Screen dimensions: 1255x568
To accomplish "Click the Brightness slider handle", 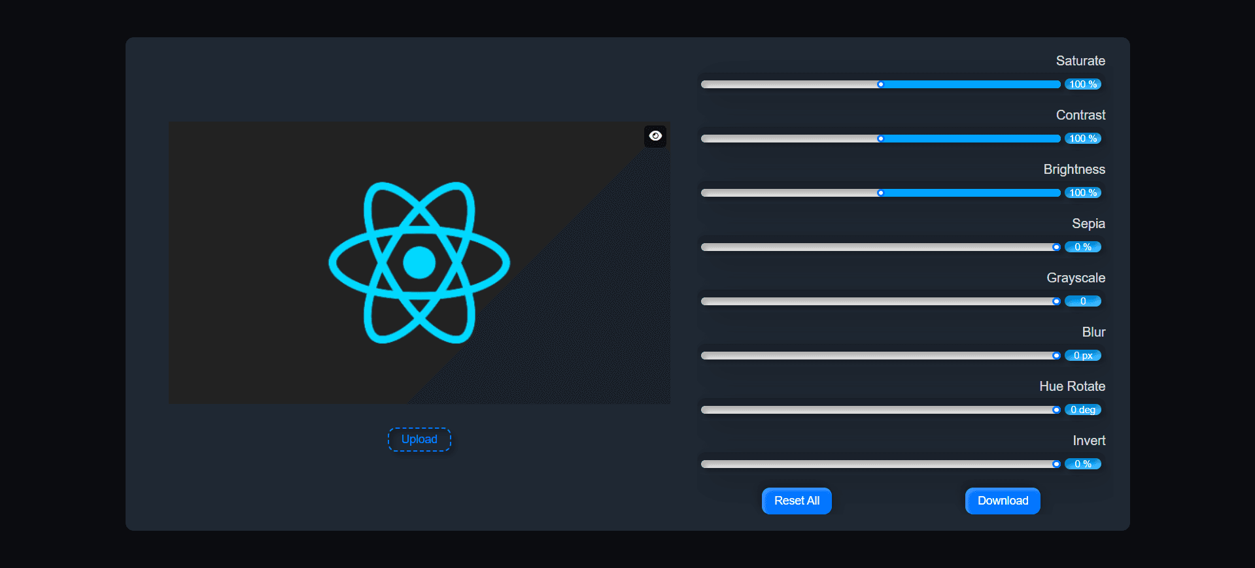I will point(881,193).
